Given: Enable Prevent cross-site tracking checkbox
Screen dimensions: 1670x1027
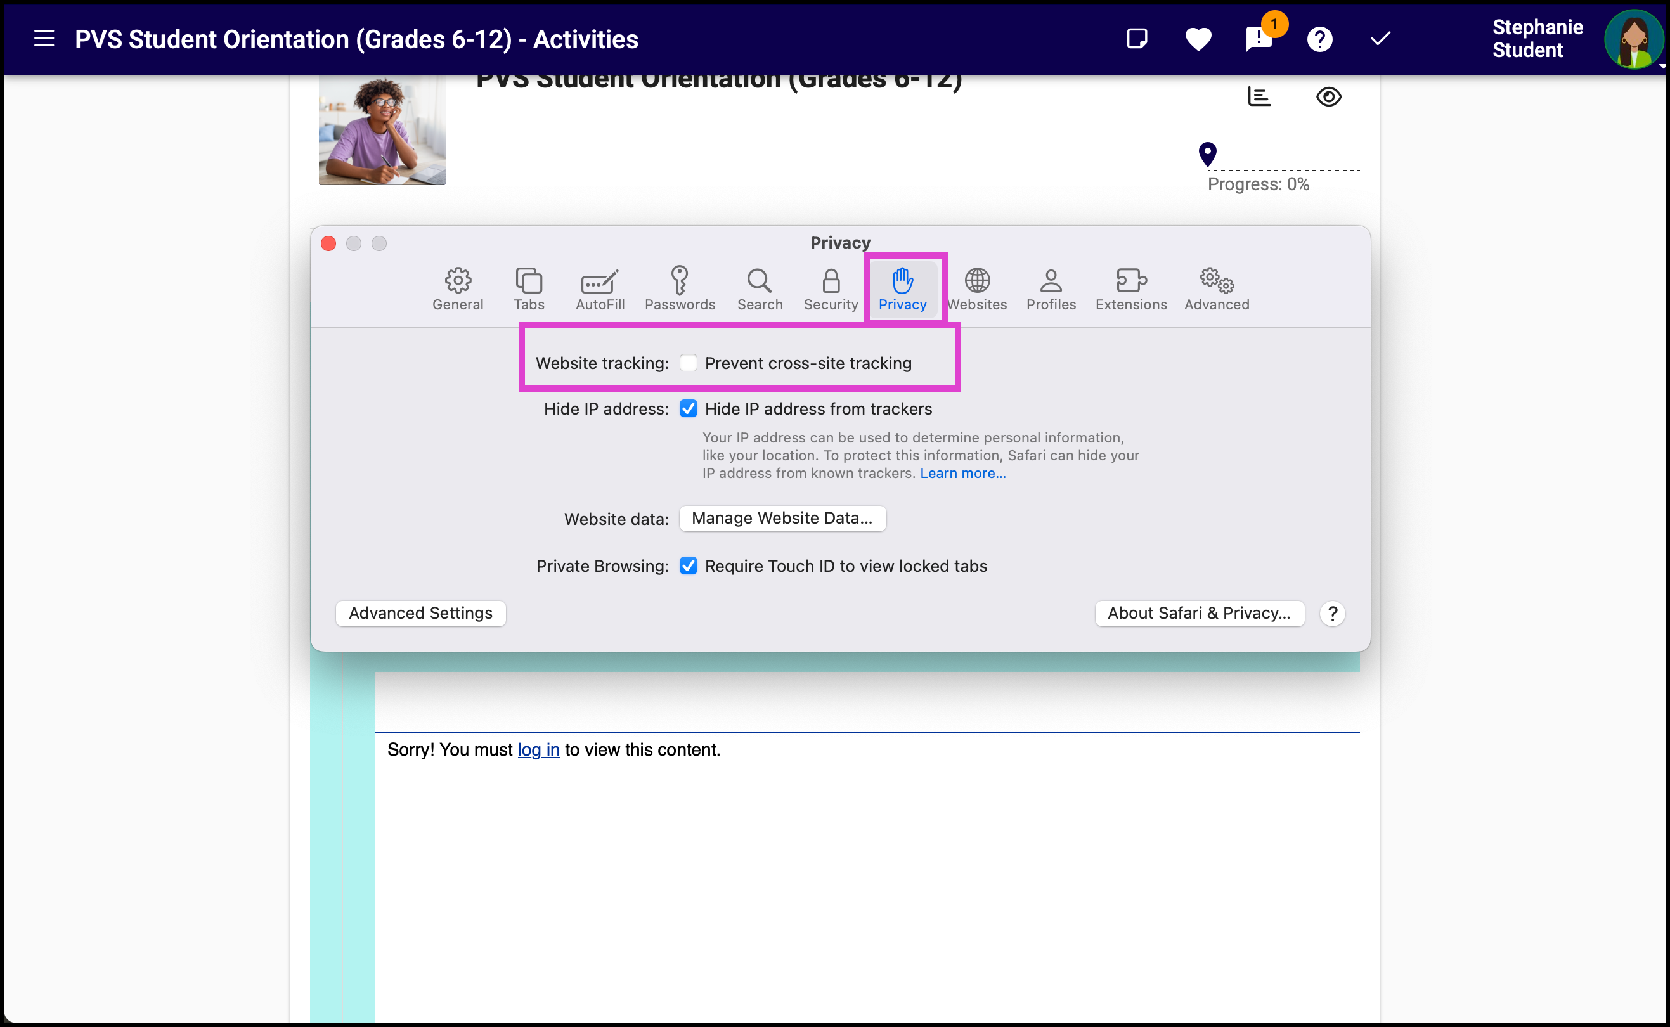Looking at the screenshot, I should (x=688, y=363).
